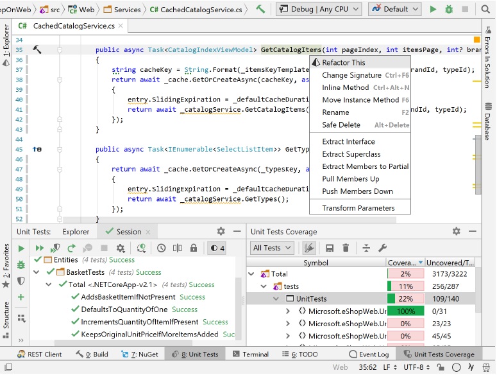Open coverage settings with the wrench icon
Viewport: 497px width, 375px height.
click(x=383, y=248)
